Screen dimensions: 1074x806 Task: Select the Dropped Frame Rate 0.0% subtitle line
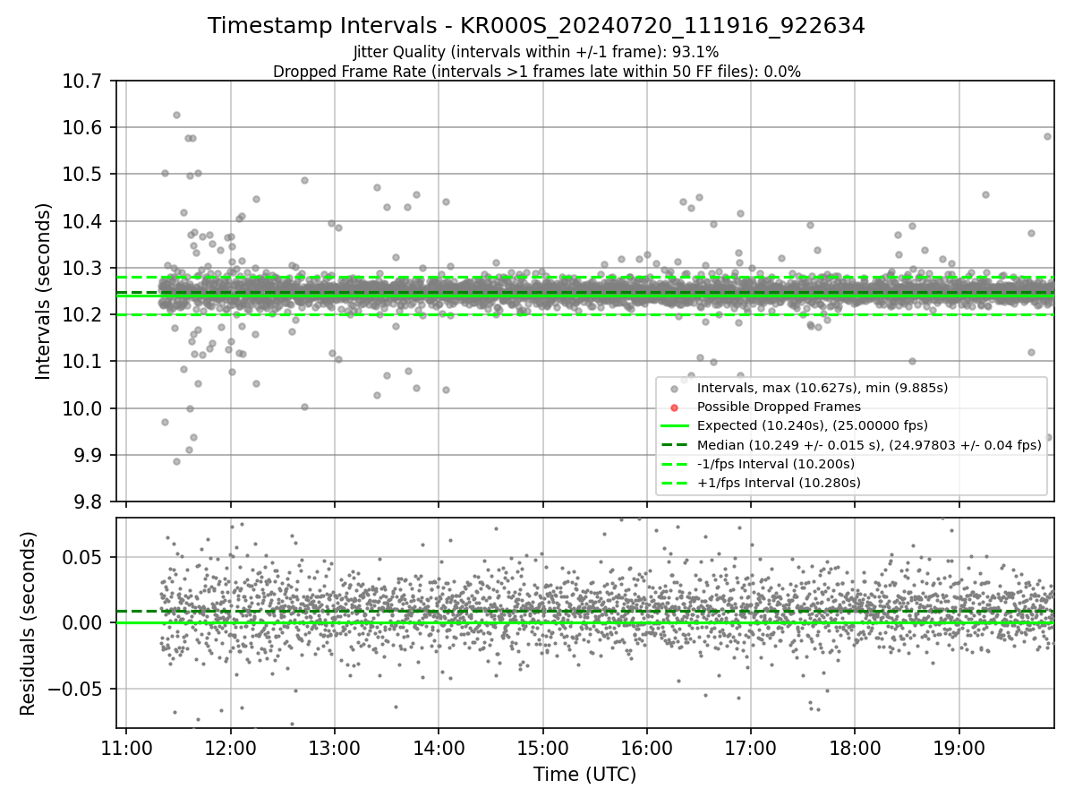pyautogui.click(x=537, y=72)
